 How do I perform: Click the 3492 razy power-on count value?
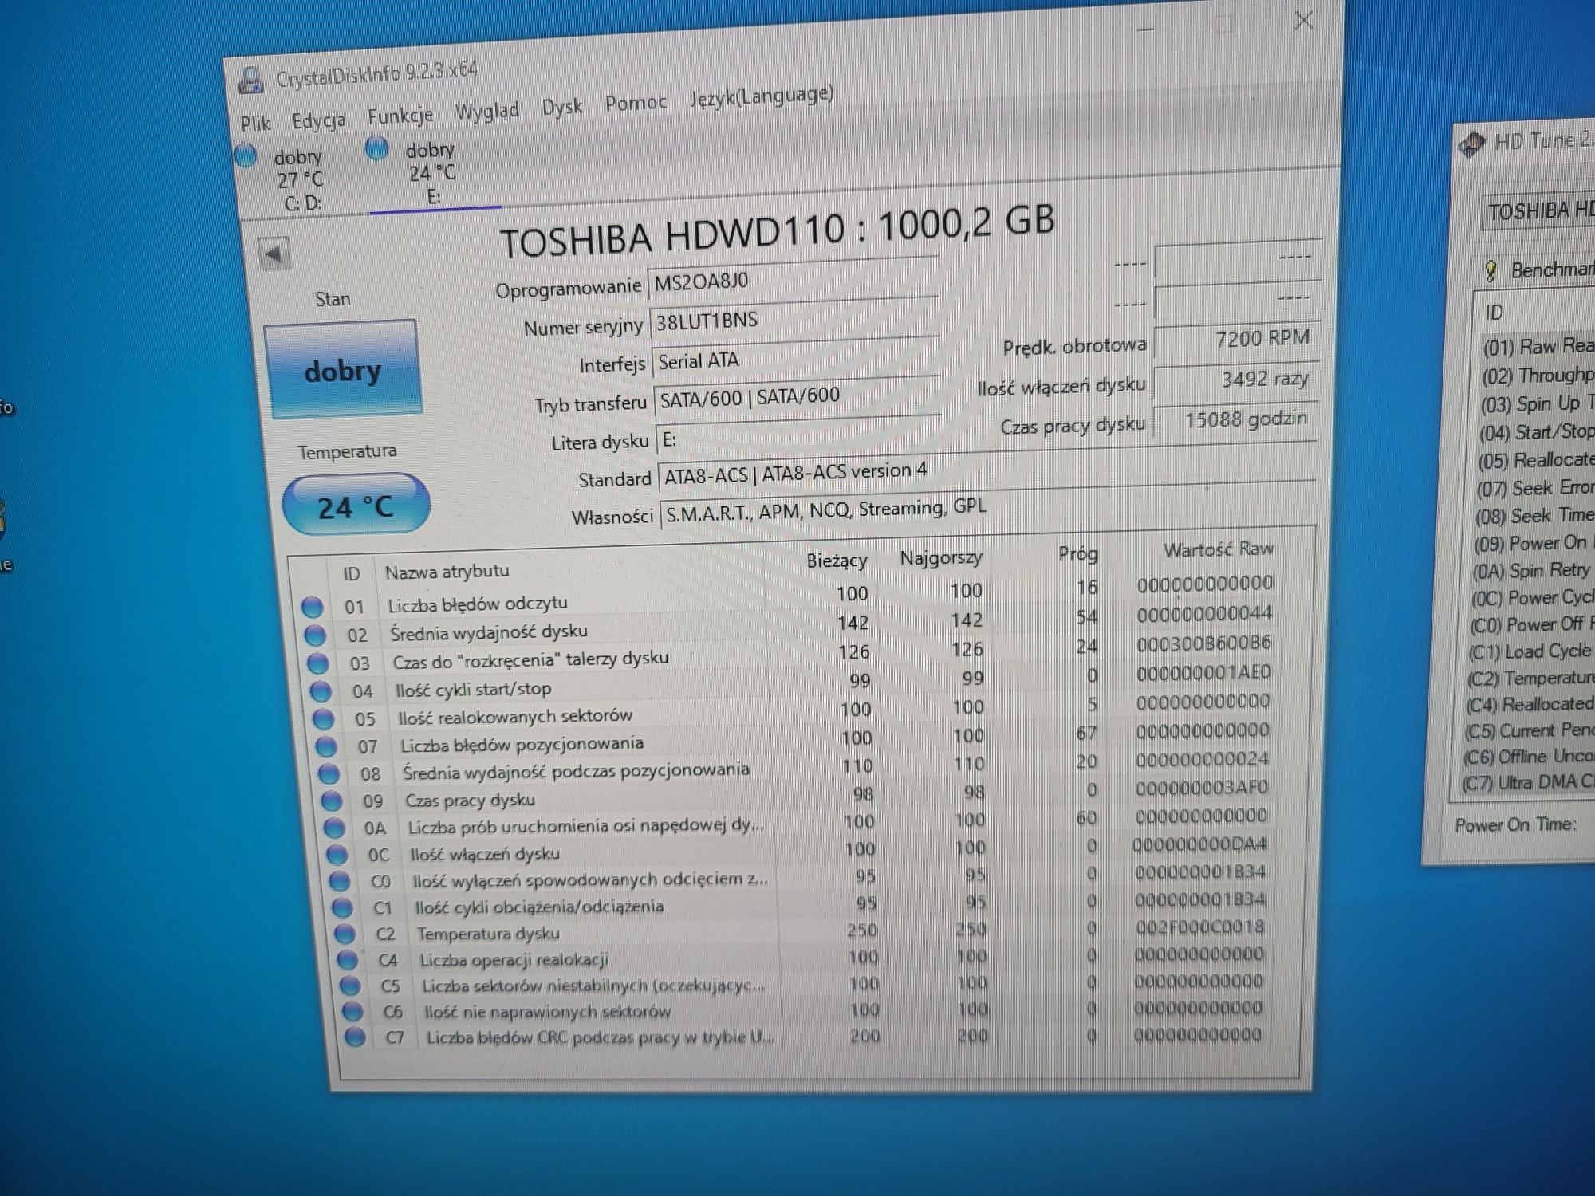[1235, 380]
